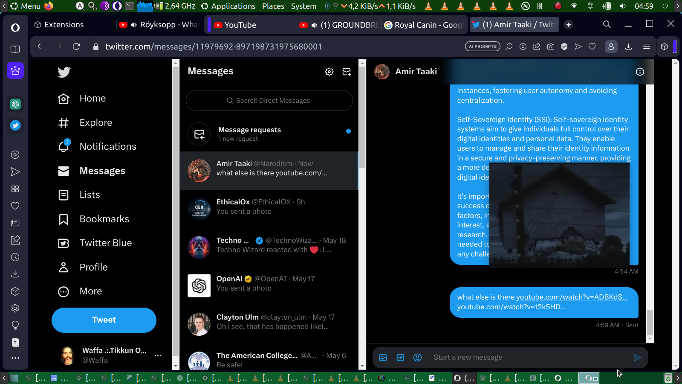Open Lists in Twitter navigation

[79, 195]
